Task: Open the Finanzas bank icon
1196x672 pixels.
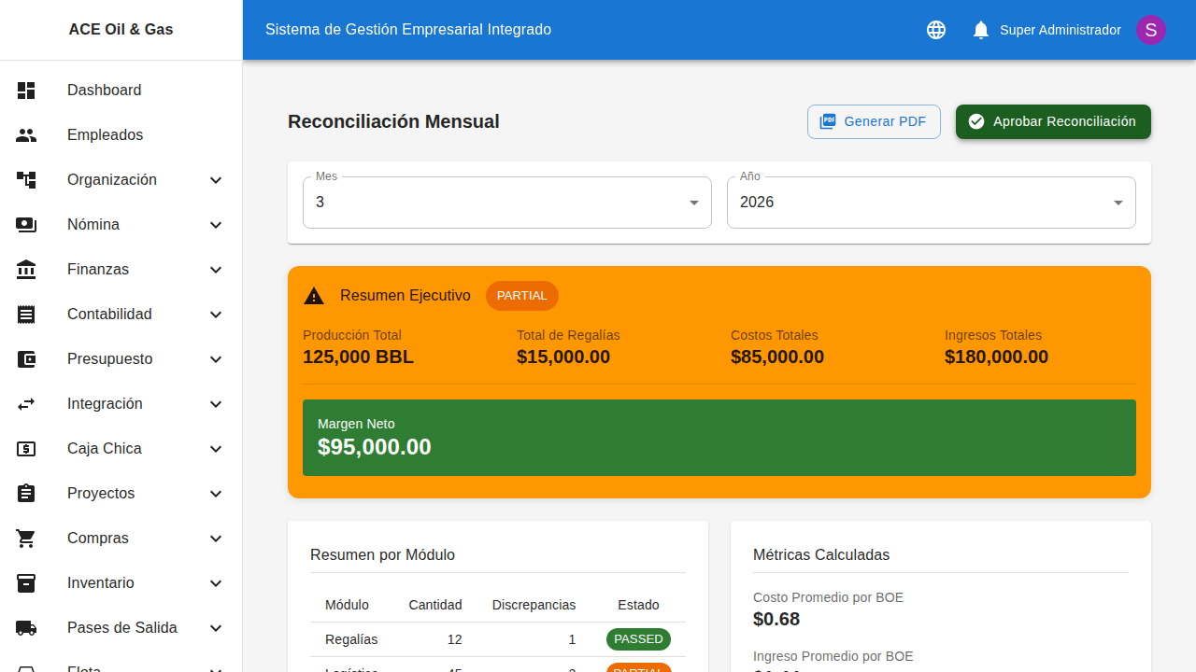Action: (x=26, y=269)
